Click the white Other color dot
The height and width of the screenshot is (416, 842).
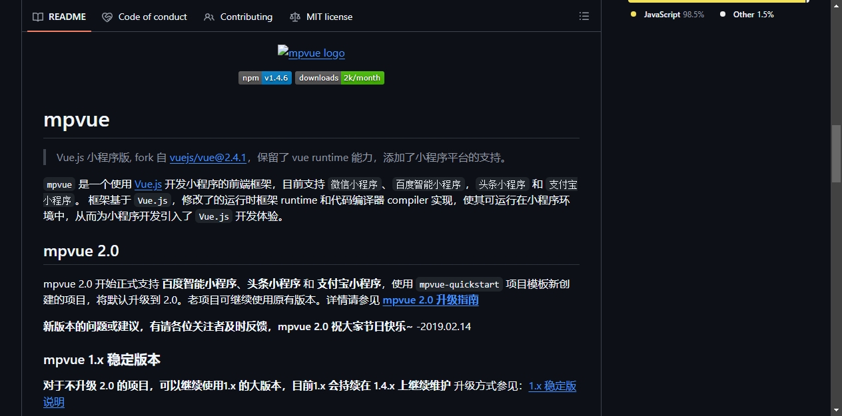723,14
